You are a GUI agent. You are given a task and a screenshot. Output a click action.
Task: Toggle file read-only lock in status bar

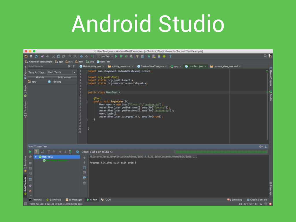click(261, 204)
